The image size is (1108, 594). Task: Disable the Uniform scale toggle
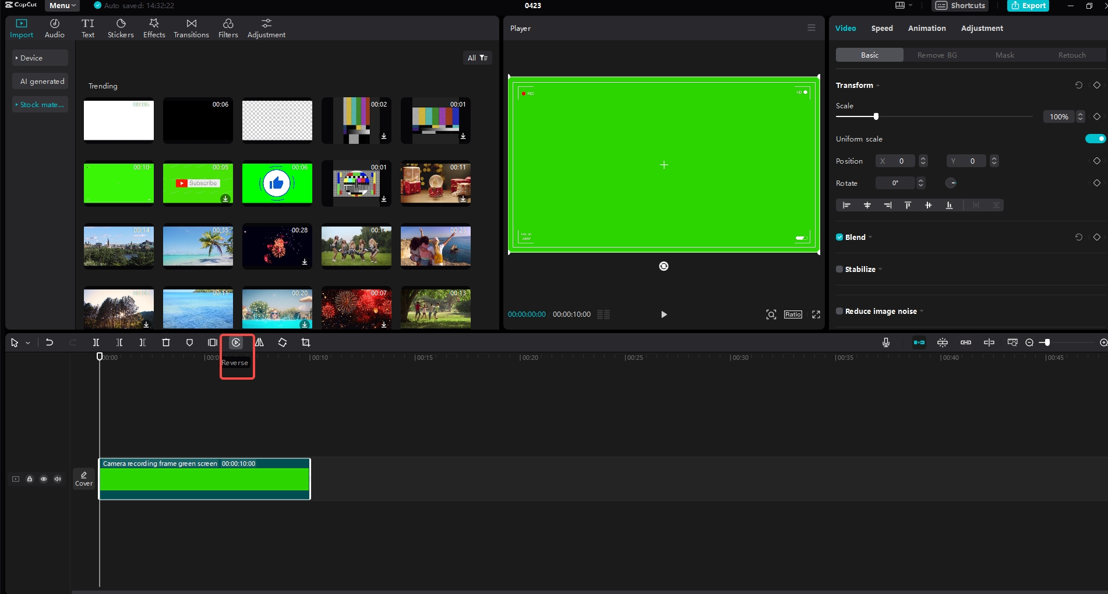click(1094, 139)
